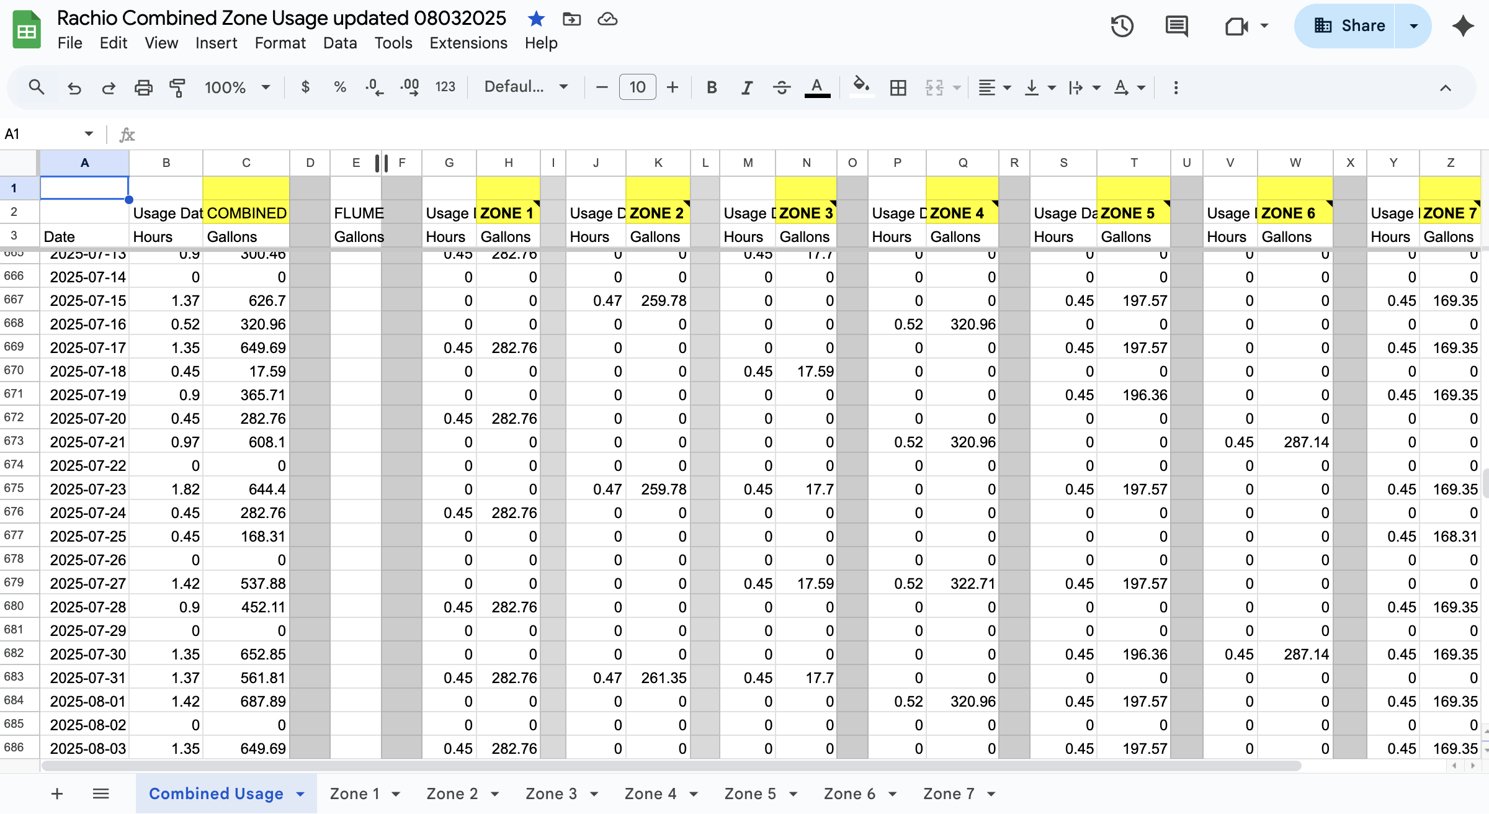Viewport: 1489px width, 814px height.
Task: Open fill color picker
Action: 861,87
